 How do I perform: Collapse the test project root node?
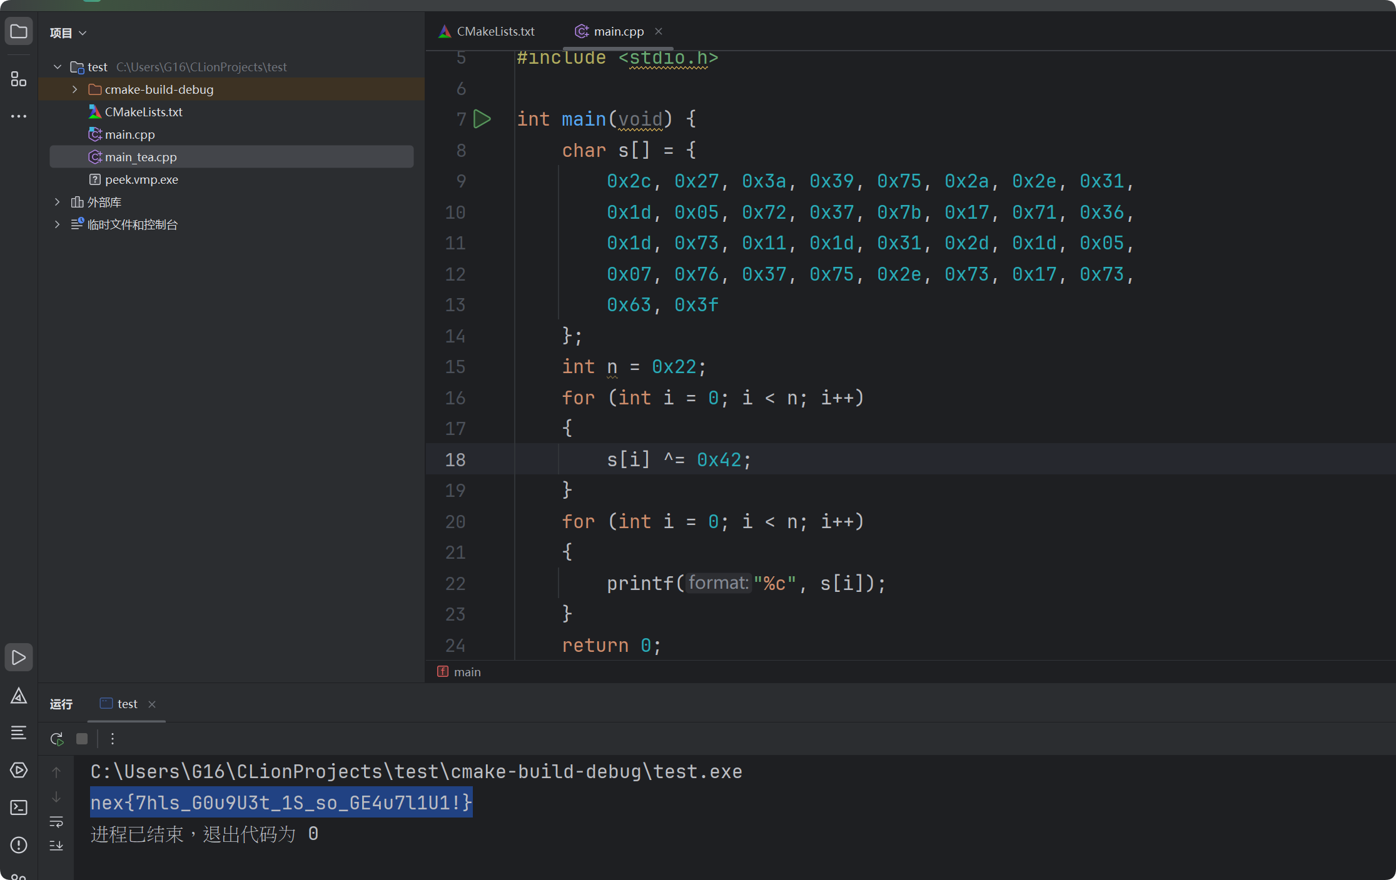click(58, 67)
